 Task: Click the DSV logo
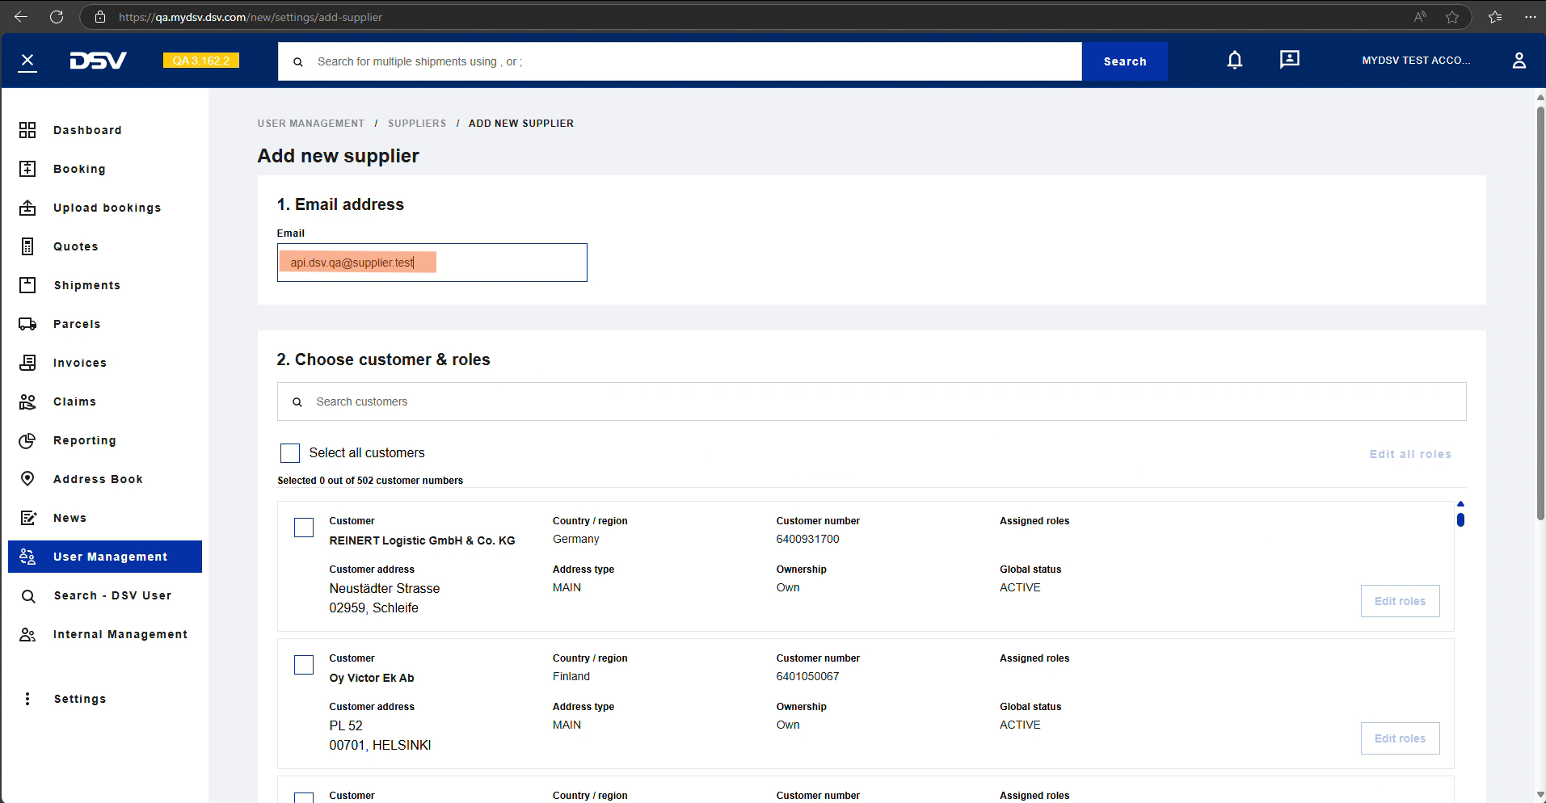(98, 61)
